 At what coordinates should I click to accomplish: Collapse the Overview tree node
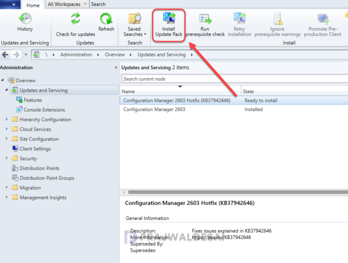pyautogui.click(x=2, y=80)
